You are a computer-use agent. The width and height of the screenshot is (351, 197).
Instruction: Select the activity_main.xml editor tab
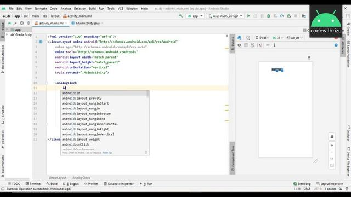coord(51,23)
